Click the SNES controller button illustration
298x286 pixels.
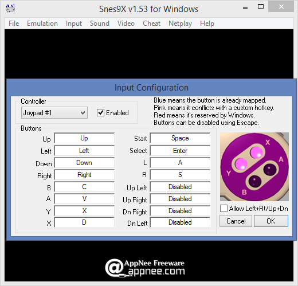(254, 167)
